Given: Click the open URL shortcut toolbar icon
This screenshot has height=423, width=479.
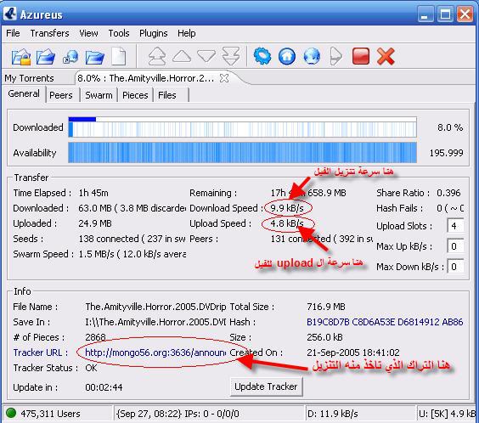Looking at the screenshot, I should point(70,57).
